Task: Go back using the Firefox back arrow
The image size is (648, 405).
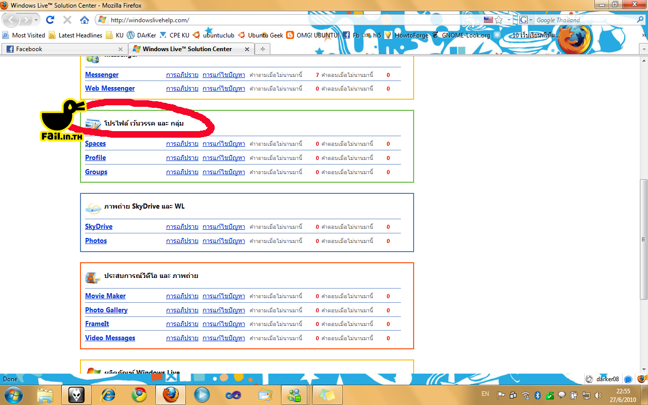Action: pos(12,20)
